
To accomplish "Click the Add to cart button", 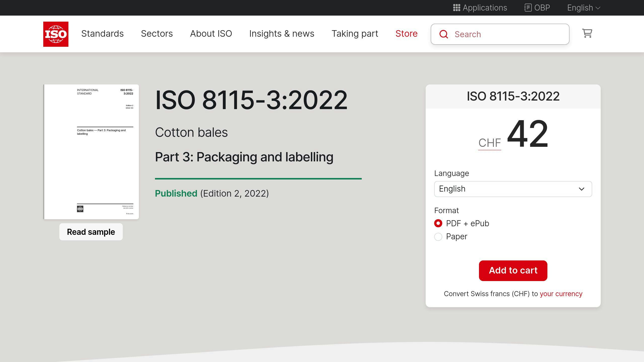I will tap(513, 270).
